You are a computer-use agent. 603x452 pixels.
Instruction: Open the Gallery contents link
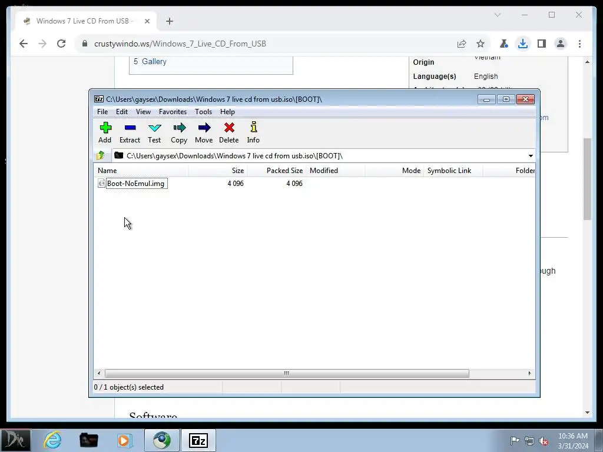pyautogui.click(x=154, y=61)
